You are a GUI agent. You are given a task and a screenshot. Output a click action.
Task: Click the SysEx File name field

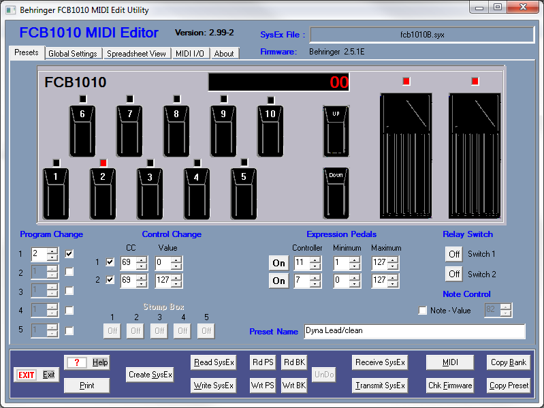pos(422,35)
